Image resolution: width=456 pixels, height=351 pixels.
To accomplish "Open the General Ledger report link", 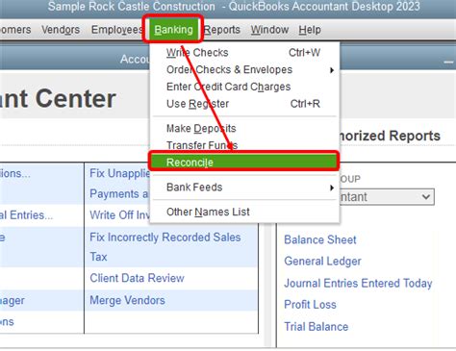I will pos(322,262).
